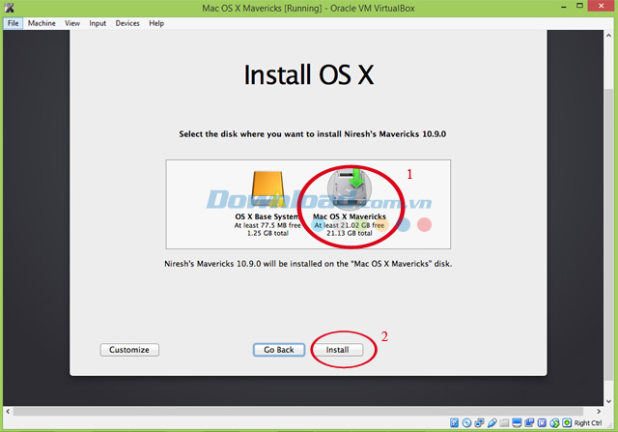Minimize the VirtualBox window
The image size is (618, 432).
coord(564,7)
